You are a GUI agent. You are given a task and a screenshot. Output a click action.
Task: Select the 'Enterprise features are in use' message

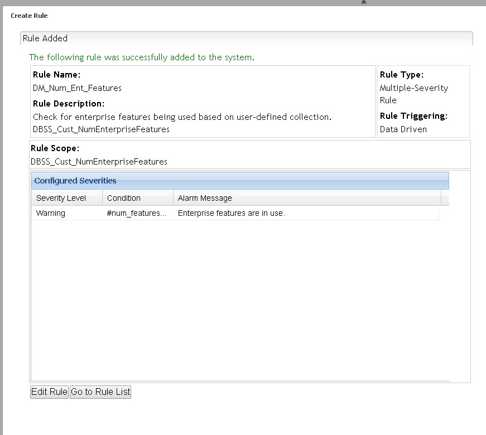[231, 213]
